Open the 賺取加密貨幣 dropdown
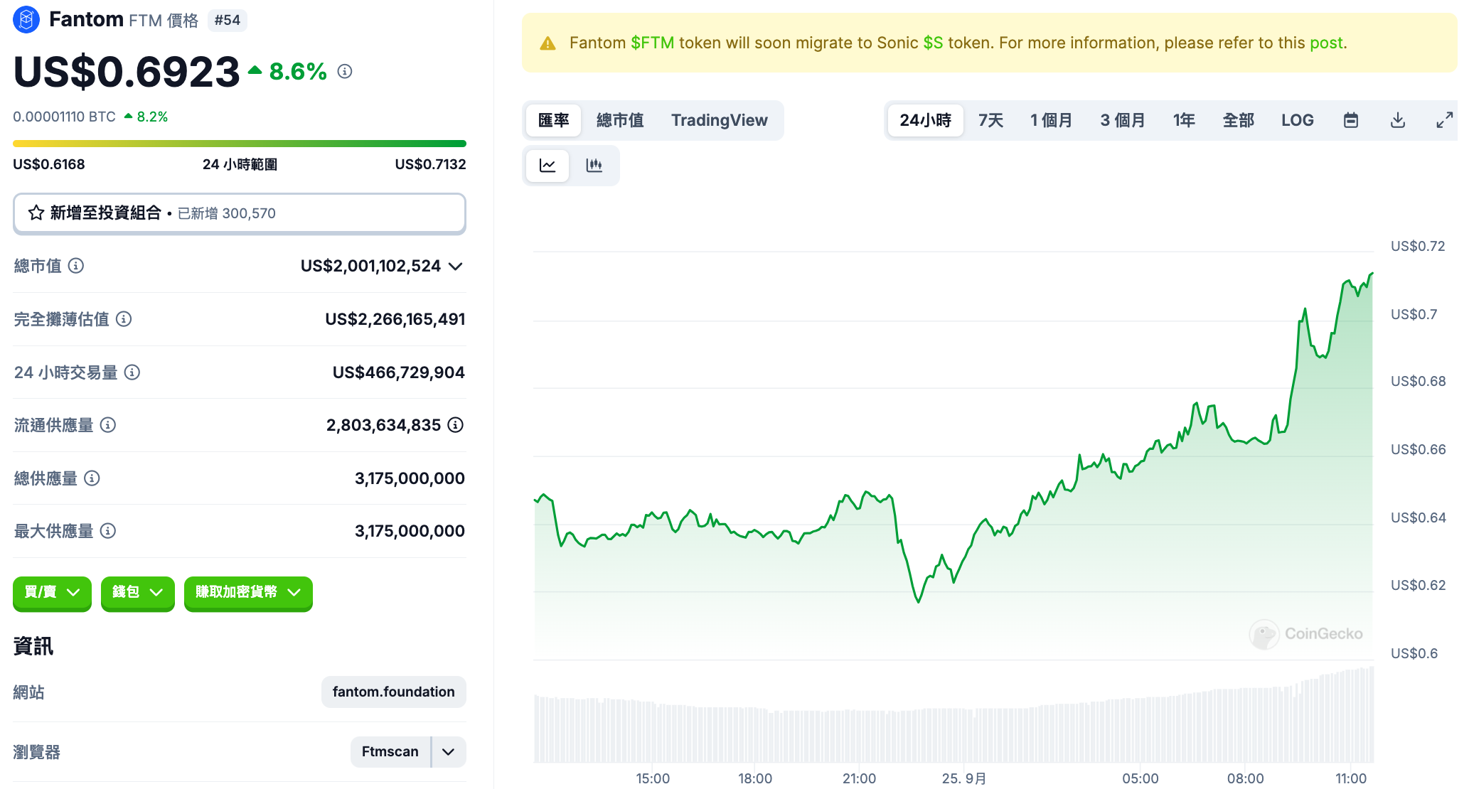Screen dimensions: 1469x789 click(248, 592)
